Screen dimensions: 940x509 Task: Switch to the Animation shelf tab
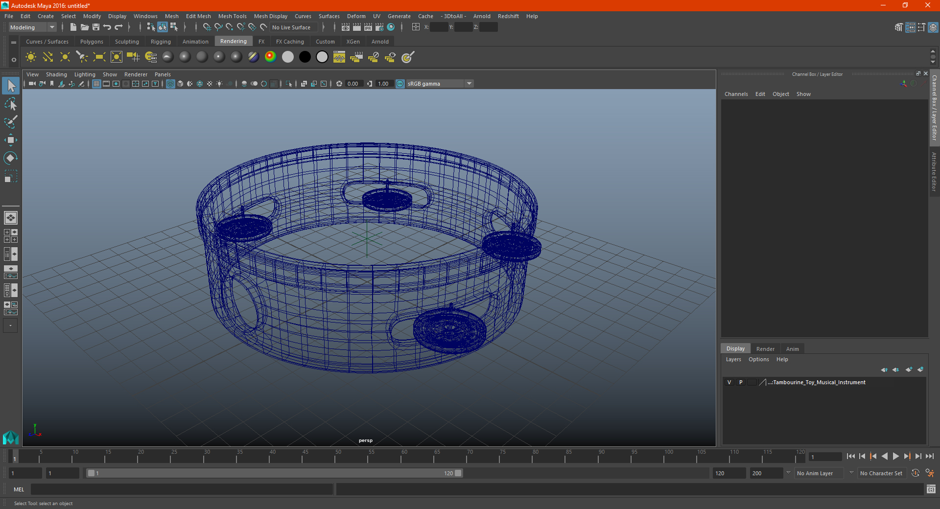[195, 42]
